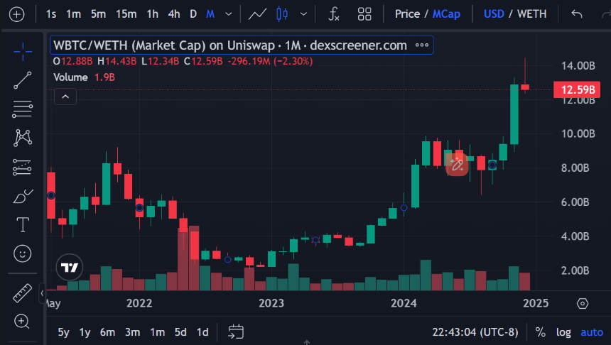Image resolution: width=611 pixels, height=345 pixels.
Task: Set the range to 5d
Action: tap(180, 332)
